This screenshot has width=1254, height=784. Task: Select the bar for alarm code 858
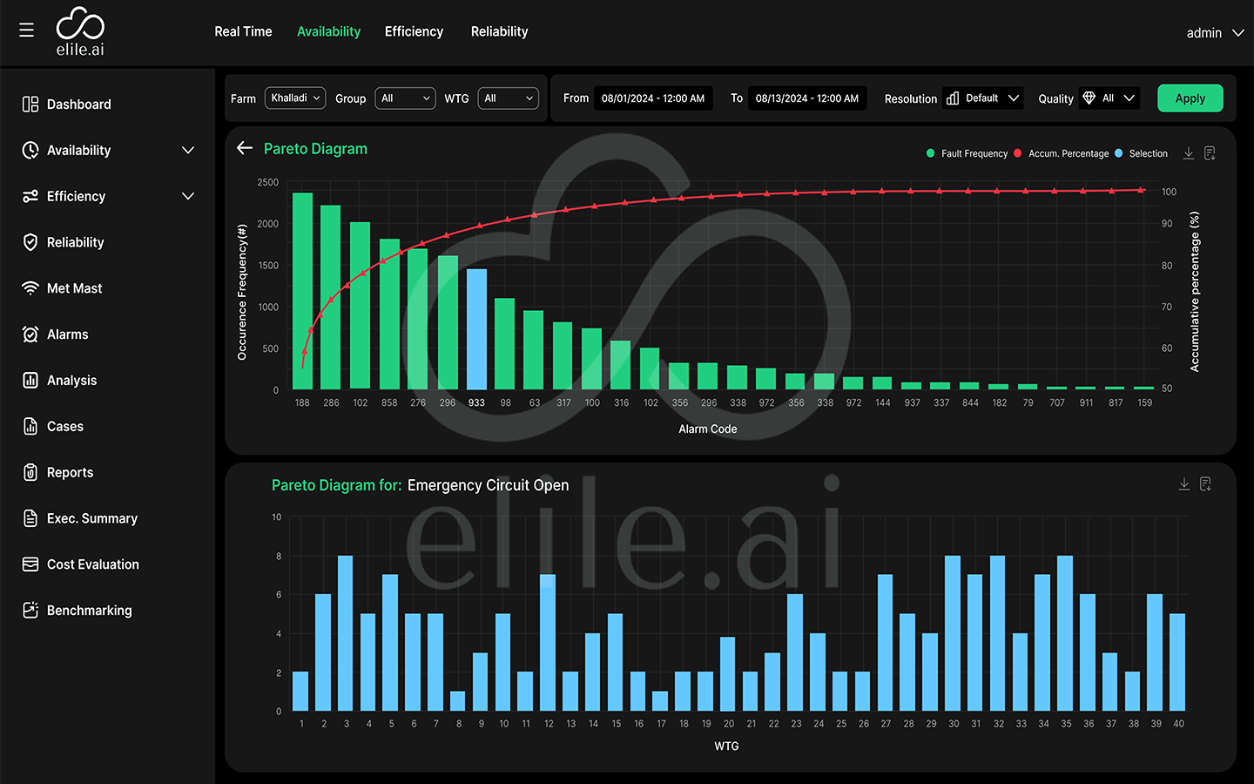coord(389,314)
